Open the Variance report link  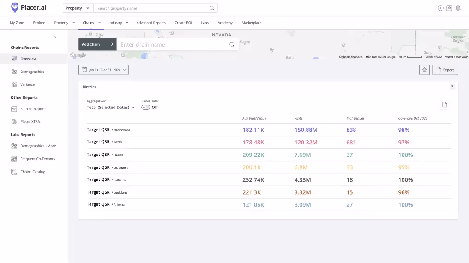28,84
